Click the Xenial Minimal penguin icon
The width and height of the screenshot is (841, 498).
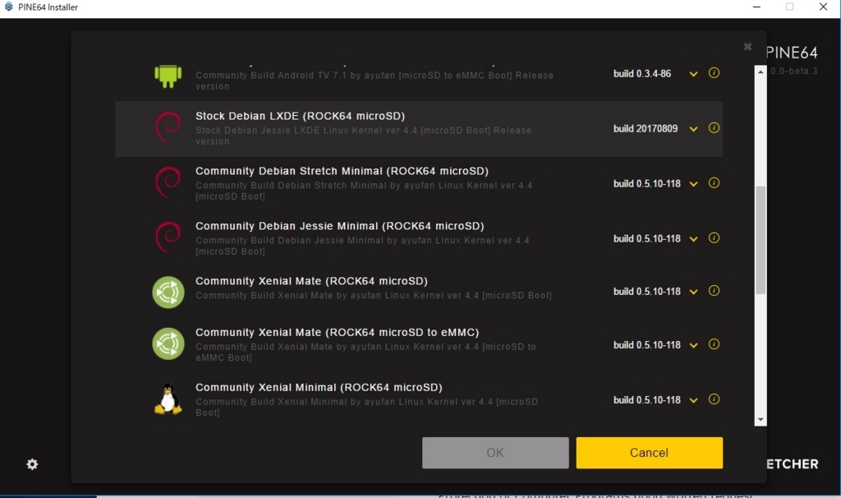click(x=168, y=399)
